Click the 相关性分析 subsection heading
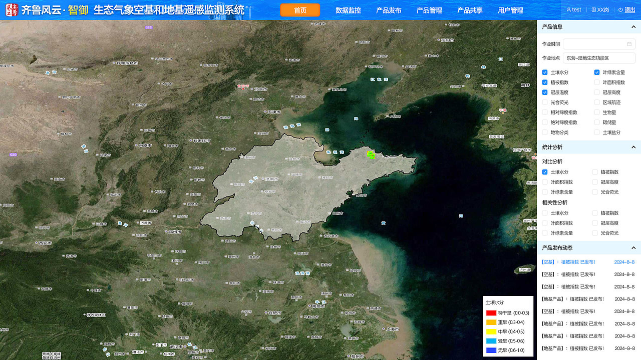The height and width of the screenshot is (360, 641). pyautogui.click(x=555, y=202)
